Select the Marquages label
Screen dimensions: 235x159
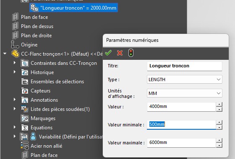tap(43, 118)
